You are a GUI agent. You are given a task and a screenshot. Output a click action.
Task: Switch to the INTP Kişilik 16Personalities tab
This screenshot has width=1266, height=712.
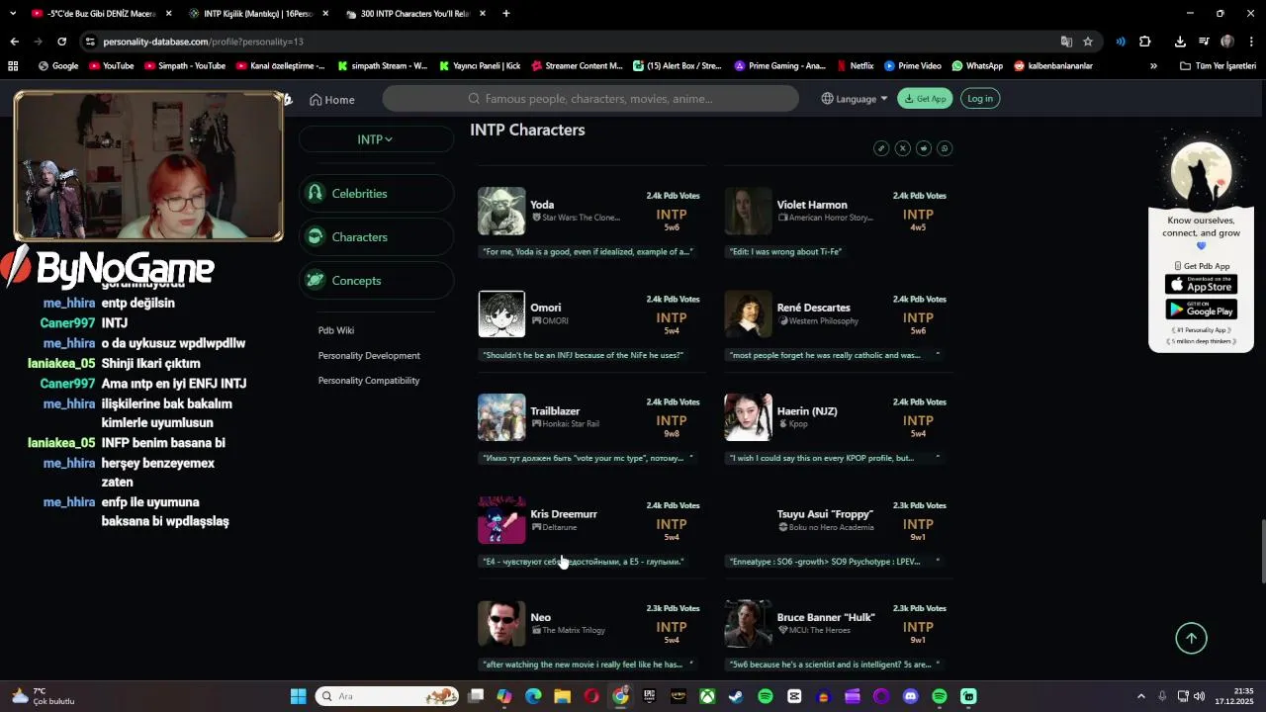click(259, 14)
